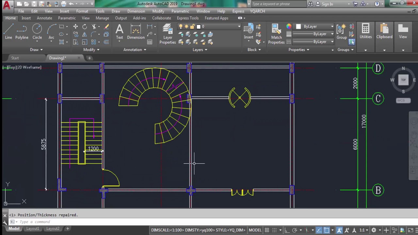Screen dimensions: 418x235
Task: Insert a Table from Annotation panel
Action: click(x=150, y=42)
